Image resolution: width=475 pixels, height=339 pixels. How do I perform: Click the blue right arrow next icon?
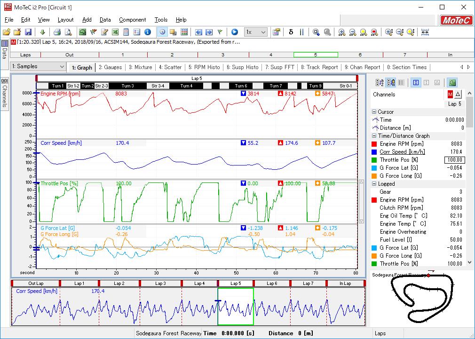point(209,32)
